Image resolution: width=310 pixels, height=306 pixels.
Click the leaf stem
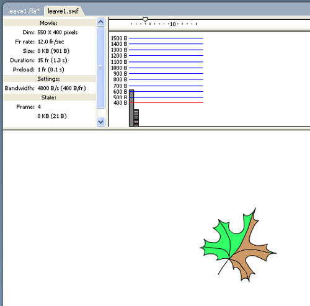[224, 267]
